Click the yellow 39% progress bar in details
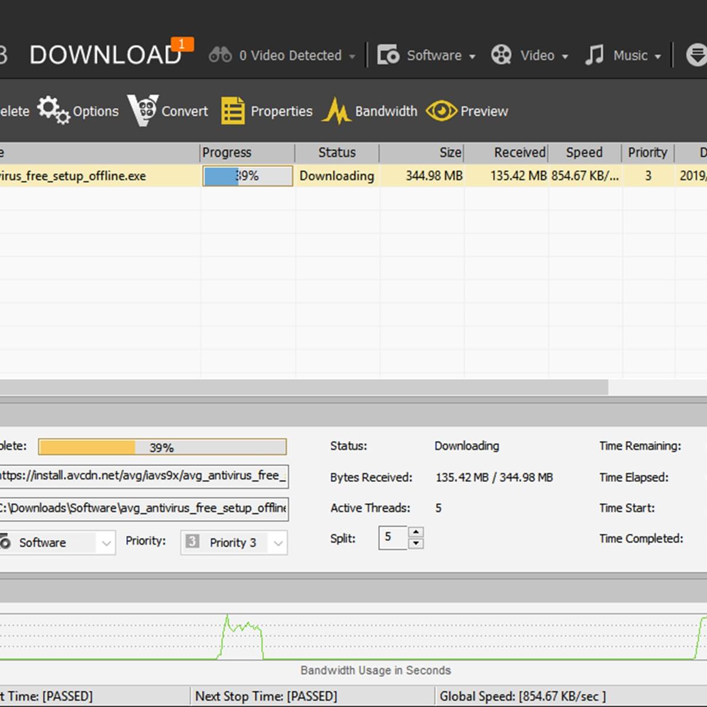The width and height of the screenshot is (707, 707). point(162,447)
